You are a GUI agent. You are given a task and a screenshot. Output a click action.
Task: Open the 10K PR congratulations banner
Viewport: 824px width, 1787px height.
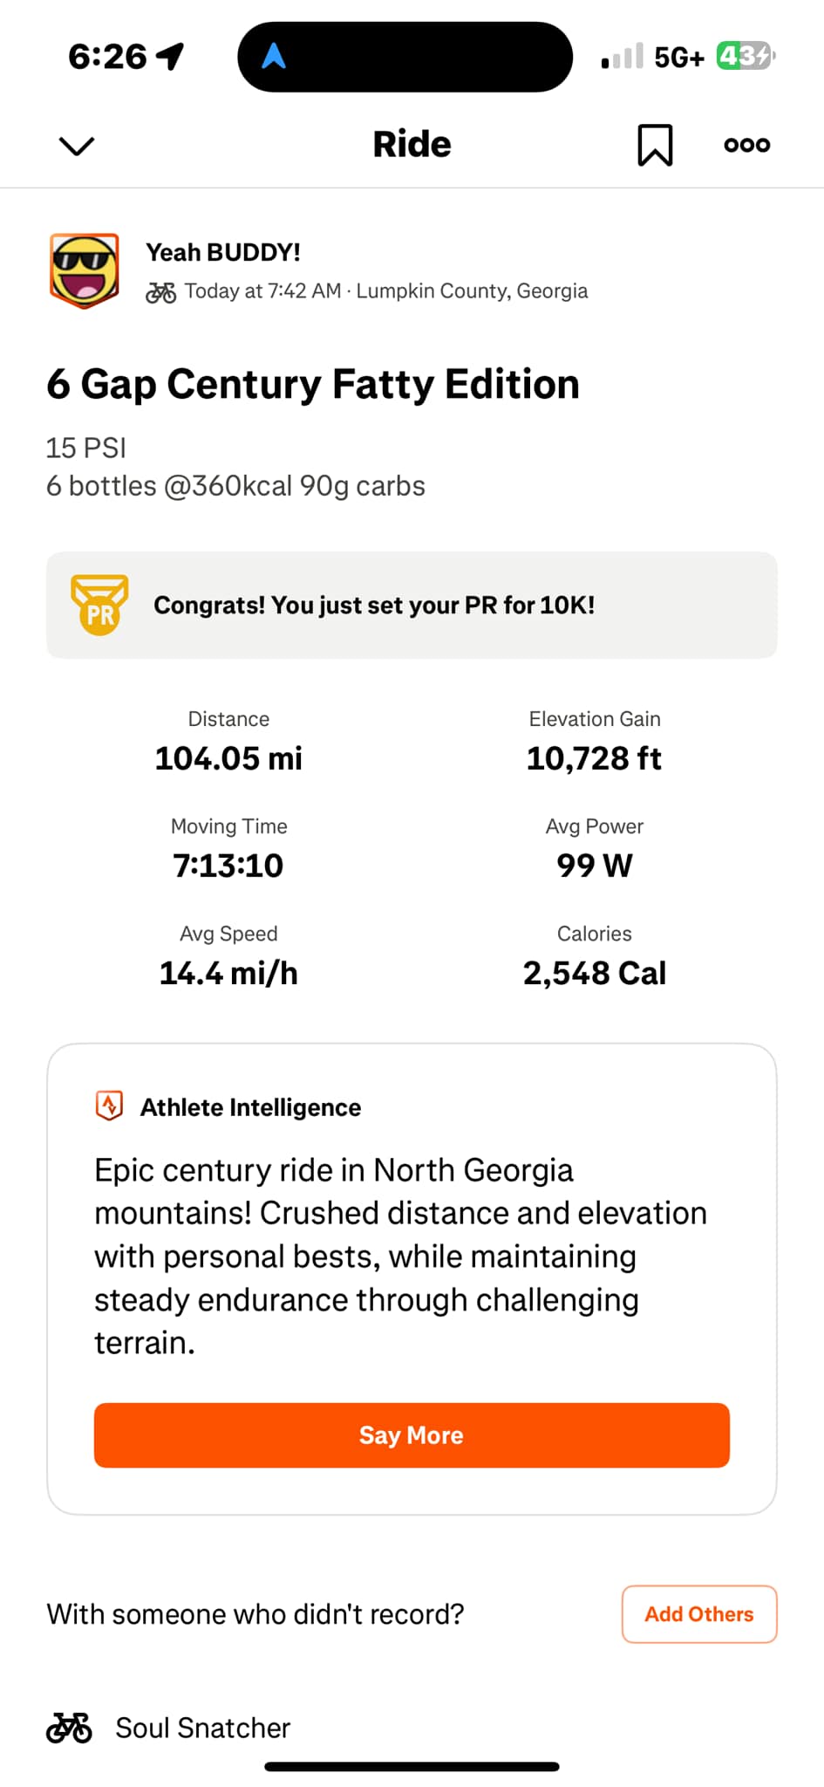(412, 605)
